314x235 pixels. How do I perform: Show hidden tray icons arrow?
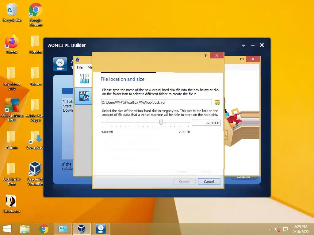[270, 229]
